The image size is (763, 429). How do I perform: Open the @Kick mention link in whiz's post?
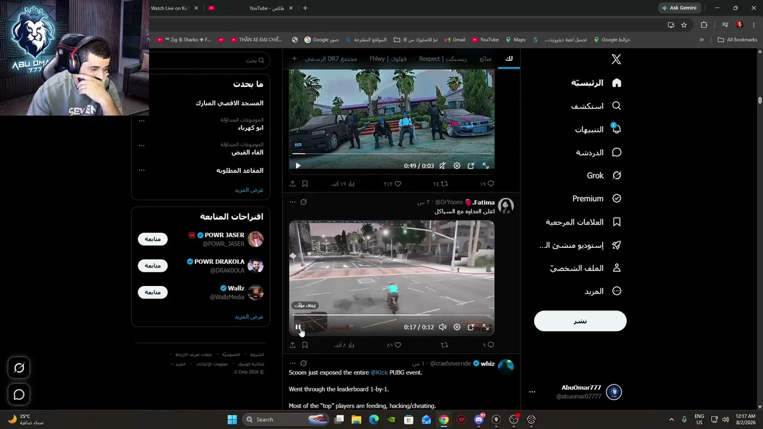click(x=379, y=372)
